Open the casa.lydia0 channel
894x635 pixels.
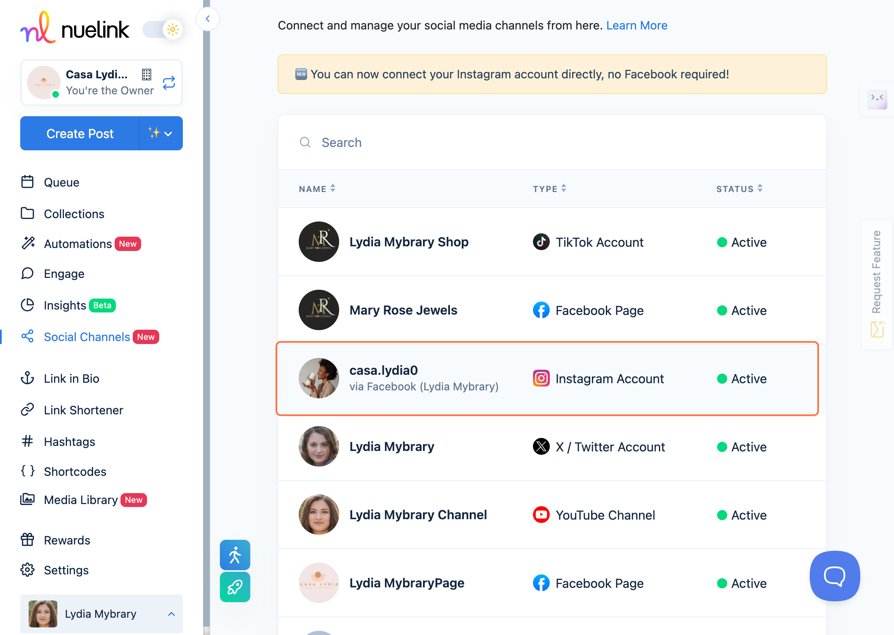547,378
